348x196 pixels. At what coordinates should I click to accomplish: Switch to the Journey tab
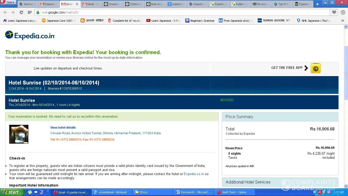(28, 4)
